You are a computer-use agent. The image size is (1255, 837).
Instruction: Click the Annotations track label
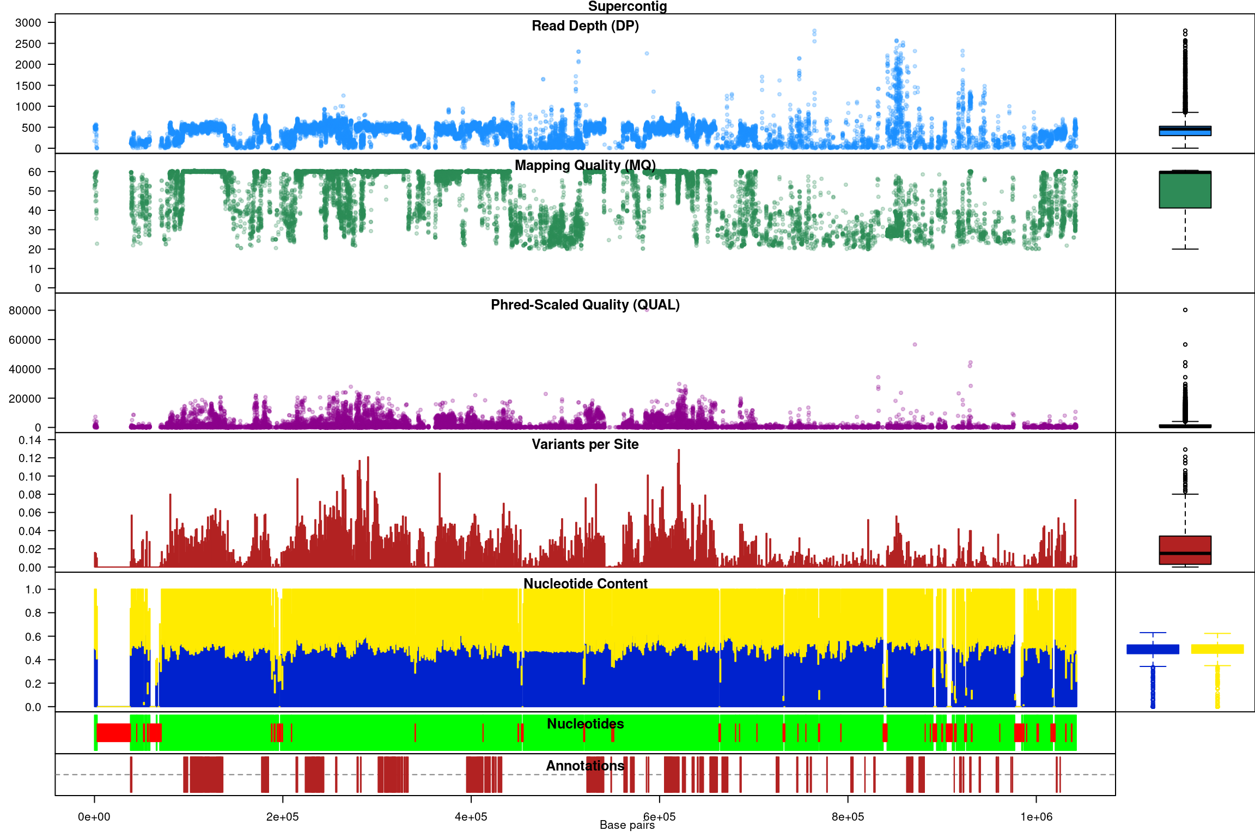coord(585,766)
